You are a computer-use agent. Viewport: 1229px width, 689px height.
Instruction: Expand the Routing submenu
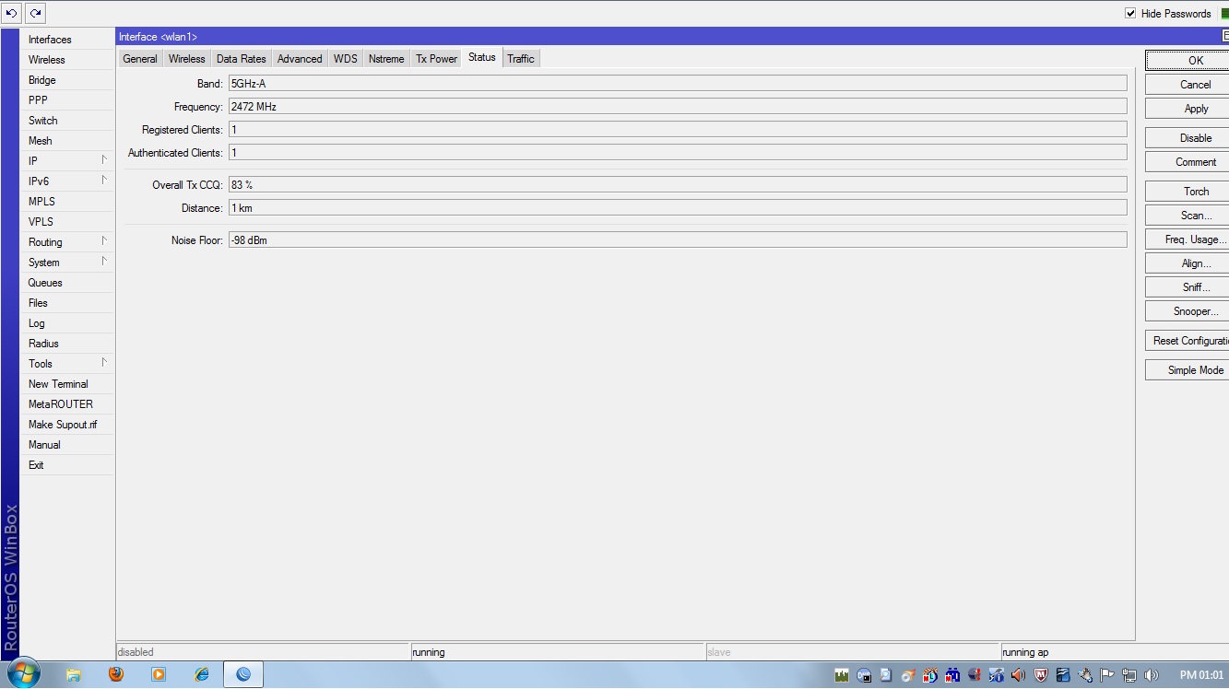(x=66, y=242)
